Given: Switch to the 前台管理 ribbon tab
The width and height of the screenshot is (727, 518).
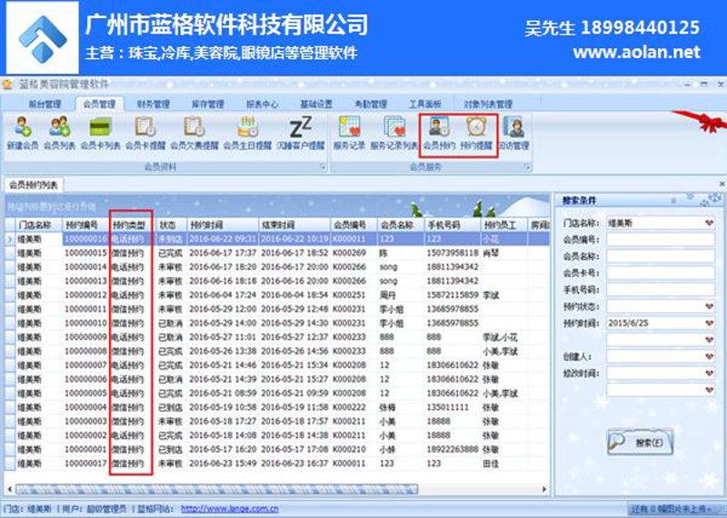Looking at the screenshot, I should coord(45,104).
